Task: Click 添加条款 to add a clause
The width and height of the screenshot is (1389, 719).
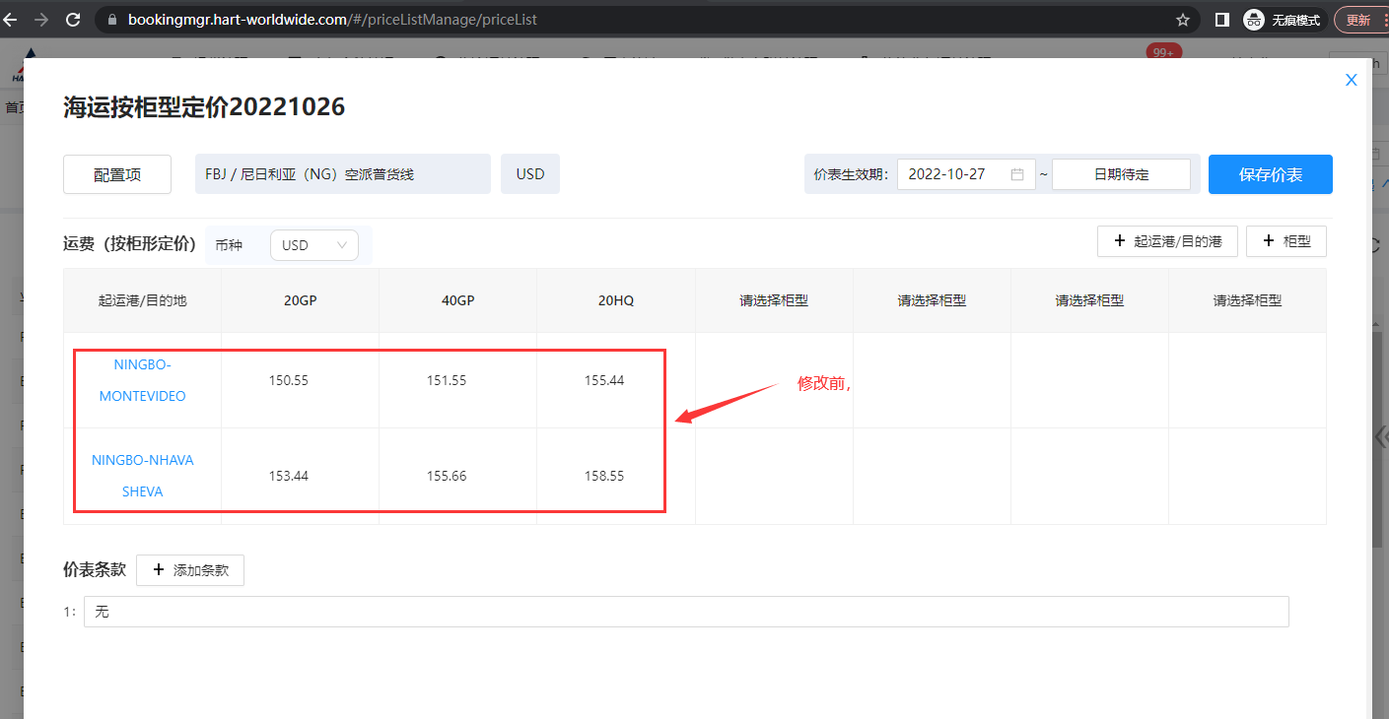Action: coord(190,570)
